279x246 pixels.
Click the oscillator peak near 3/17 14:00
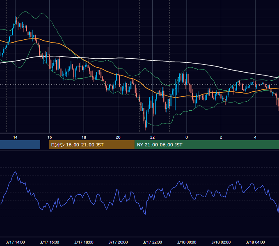point(16,172)
